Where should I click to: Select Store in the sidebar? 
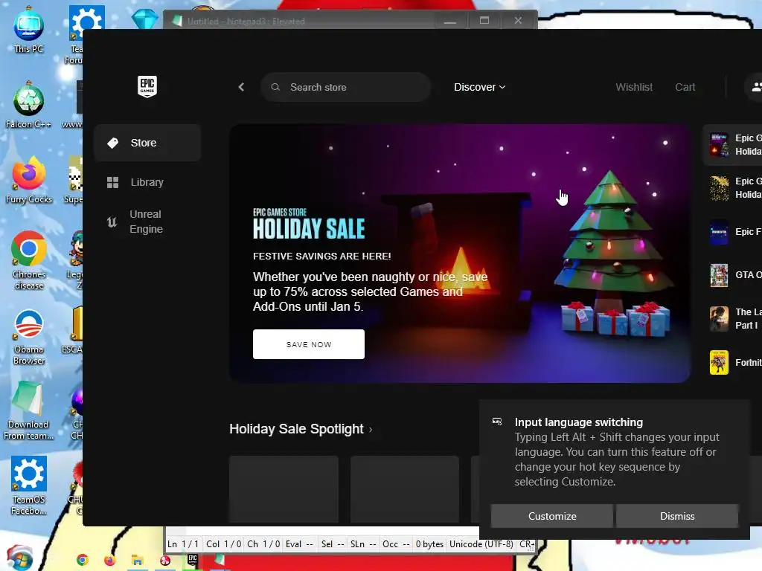point(147,143)
